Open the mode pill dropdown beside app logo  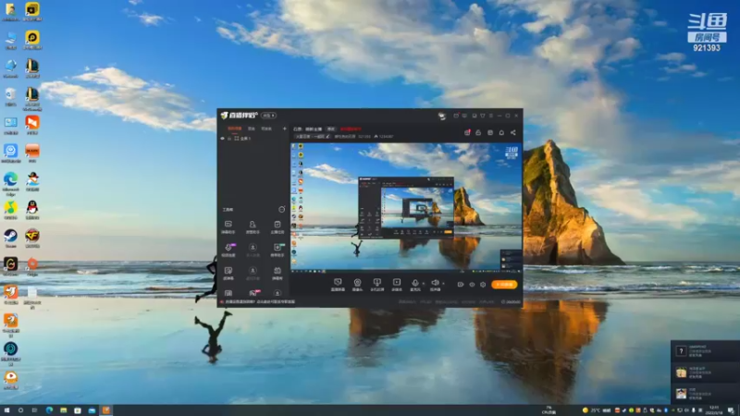coord(268,116)
